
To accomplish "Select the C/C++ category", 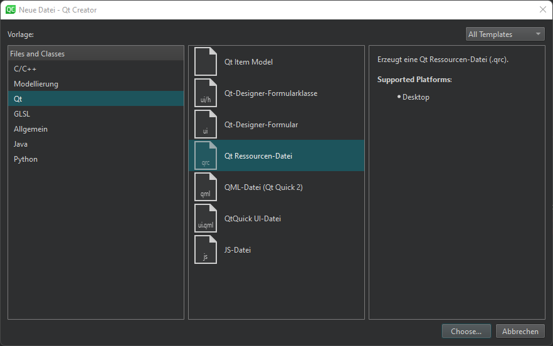I will click(x=96, y=69).
